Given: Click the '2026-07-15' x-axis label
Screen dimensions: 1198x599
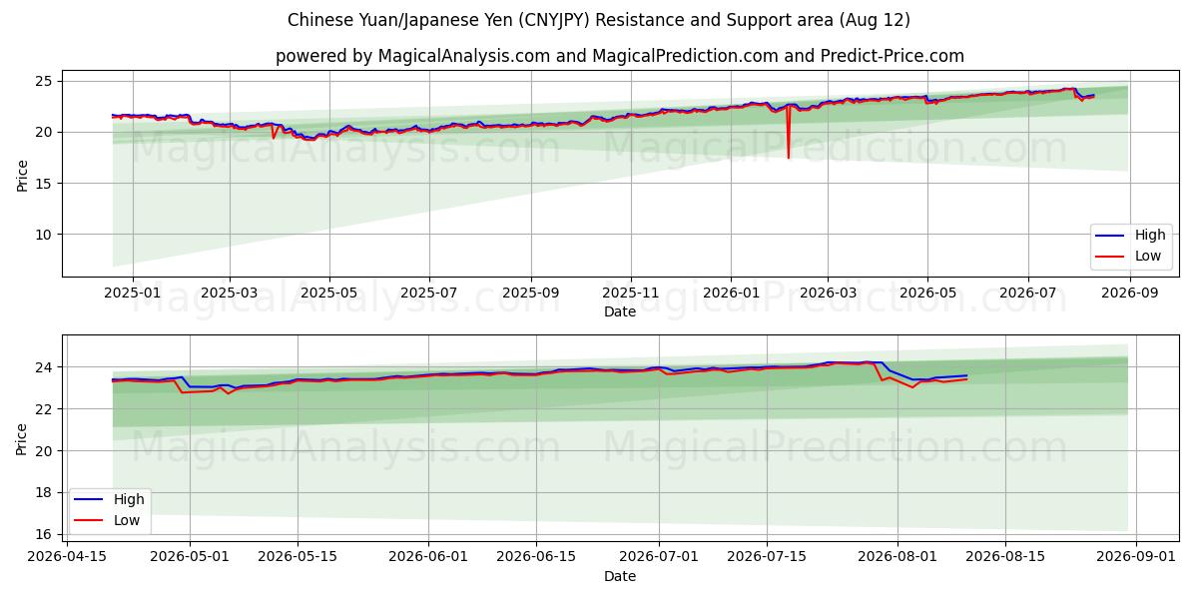Looking at the screenshot, I should tap(767, 557).
